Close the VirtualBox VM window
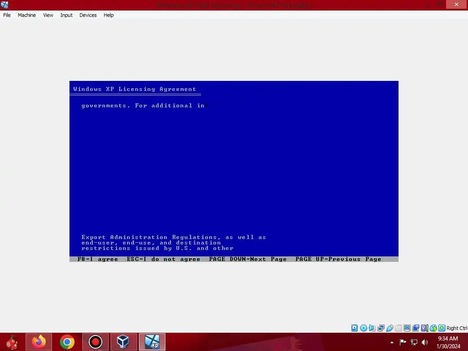Image resolution: width=468 pixels, height=351 pixels. coord(457,5)
